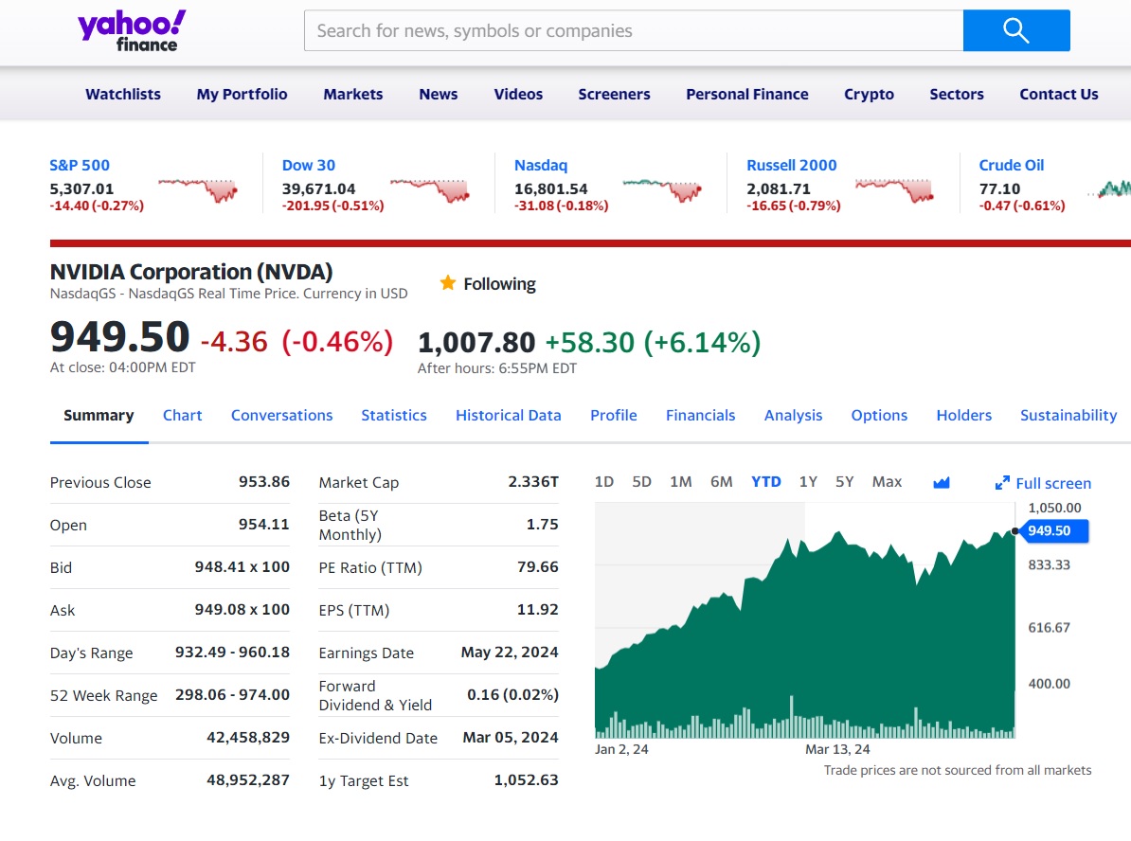Open the Crude Oil quote link
Viewport: 1131px width, 841px height.
(x=1012, y=165)
